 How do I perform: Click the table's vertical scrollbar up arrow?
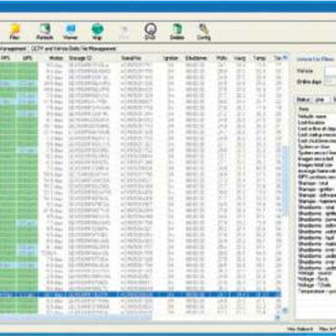pyautogui.click(x=285, y=58)
